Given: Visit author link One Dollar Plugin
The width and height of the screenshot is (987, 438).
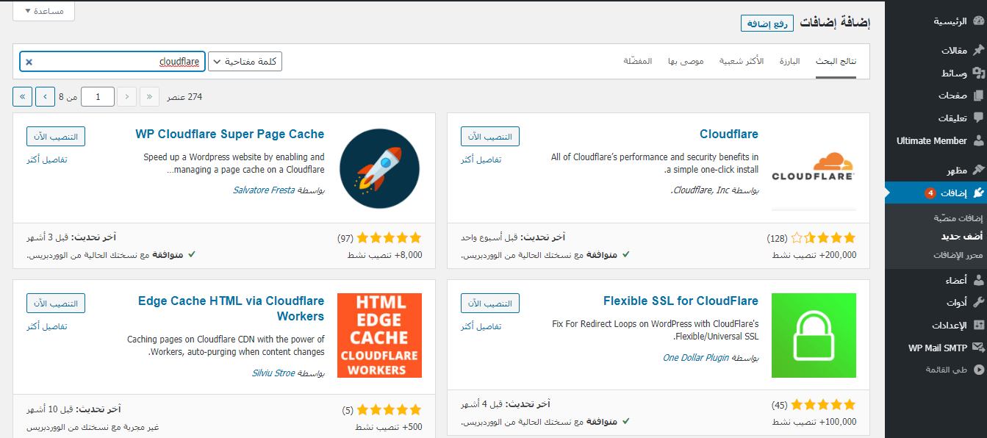Looking at the screenshot, I should (x=696, y=358).
